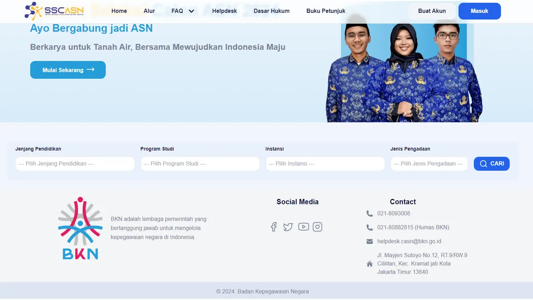Click the house icon beside the address

pyautogui.click(x=370, y=264)
